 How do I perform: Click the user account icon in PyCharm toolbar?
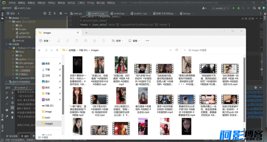pos(204,8)
